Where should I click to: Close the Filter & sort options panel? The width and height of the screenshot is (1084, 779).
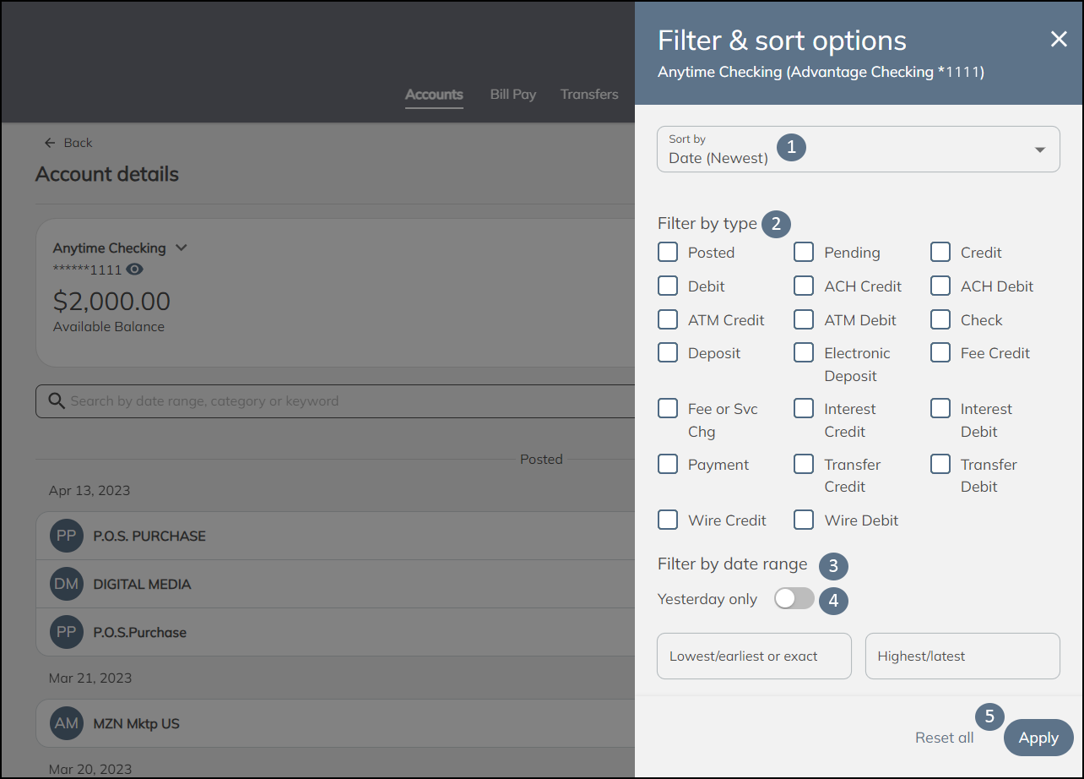1059,39
